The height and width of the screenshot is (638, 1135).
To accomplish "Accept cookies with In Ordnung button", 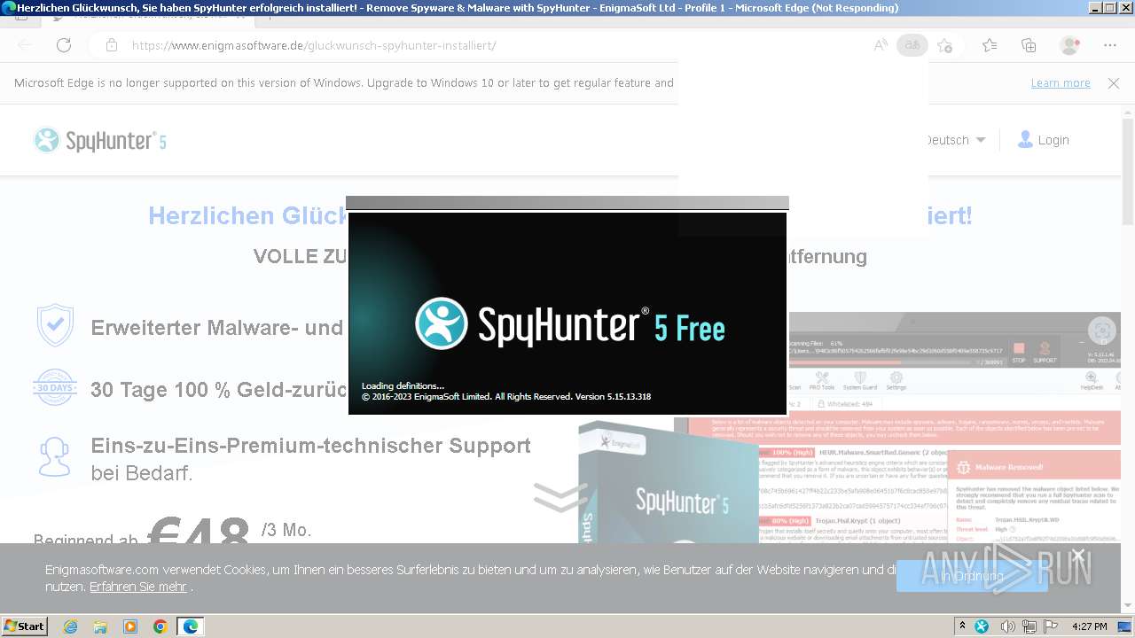I will click(972, 576).
